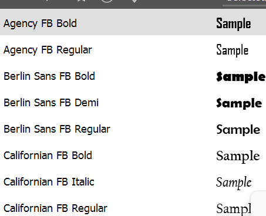Open the sample text dropdown at top right
This screenshot has height=216, width=266.
pos(244,3)
